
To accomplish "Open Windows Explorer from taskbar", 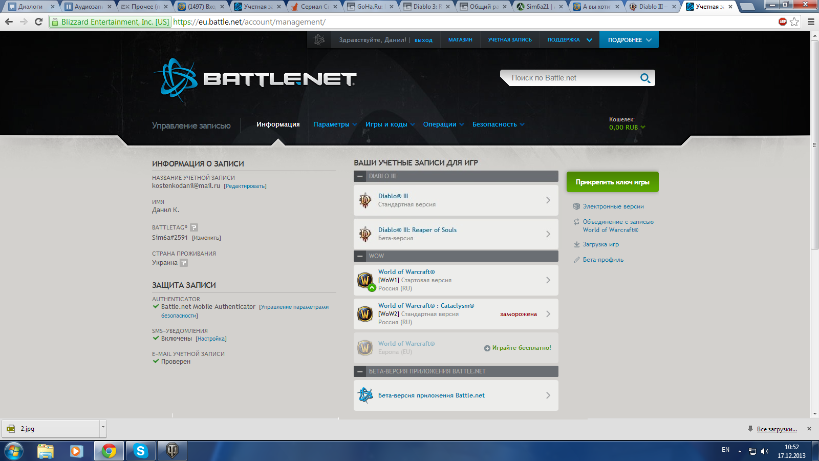I will click(x=46, y=451).
